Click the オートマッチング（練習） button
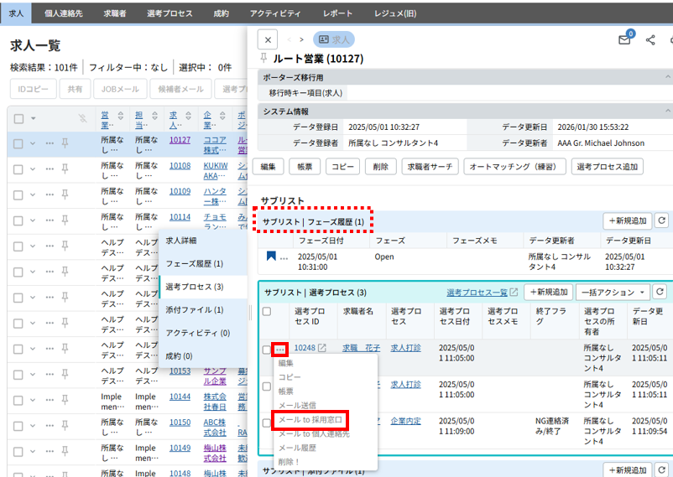The height and width of the screenshot is (477, 673). (x=514, y=166)
